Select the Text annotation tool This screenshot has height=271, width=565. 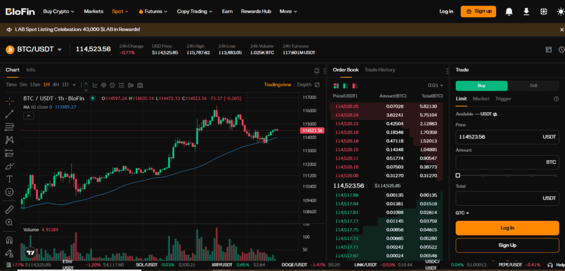[9, 179]
